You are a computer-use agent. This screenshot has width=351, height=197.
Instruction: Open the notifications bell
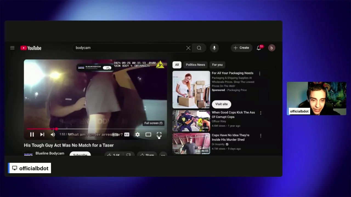point(259,48)
